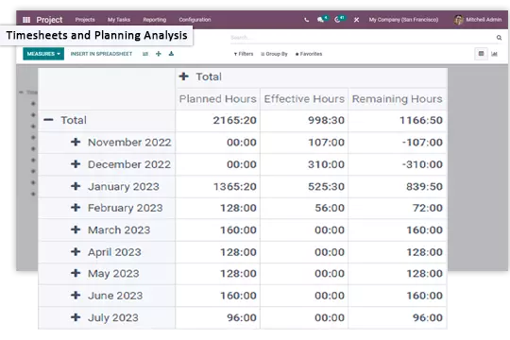
Task: Sort by Remaining Hours column header
Action: (397, 99)
